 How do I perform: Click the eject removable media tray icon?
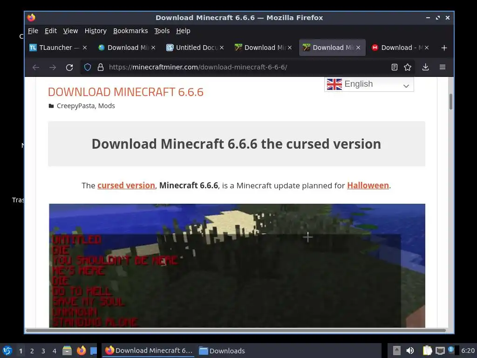tap(396, 351)
